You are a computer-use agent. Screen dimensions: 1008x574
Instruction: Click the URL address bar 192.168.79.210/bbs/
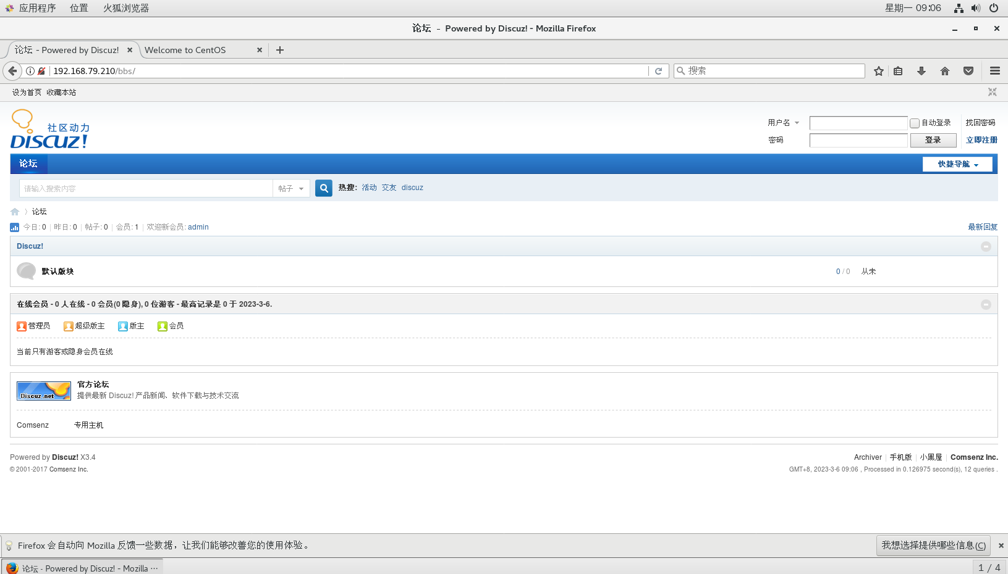[349, 71]
